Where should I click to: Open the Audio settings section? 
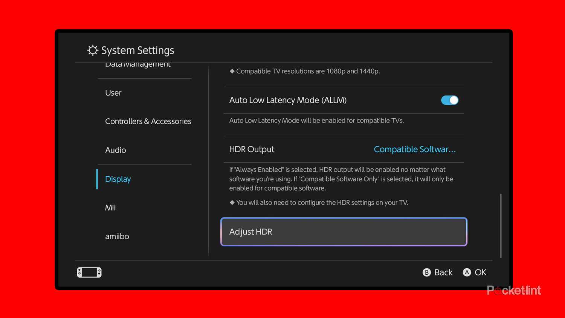[x=116, y=150]
